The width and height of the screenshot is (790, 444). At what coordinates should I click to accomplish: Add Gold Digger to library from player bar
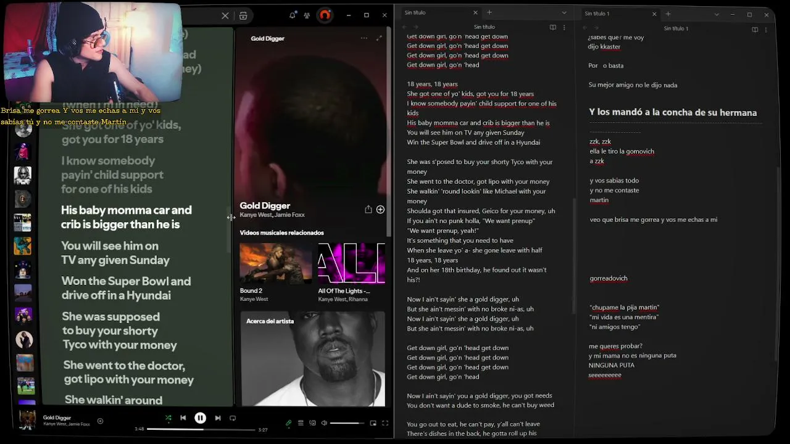coord(100,421)
